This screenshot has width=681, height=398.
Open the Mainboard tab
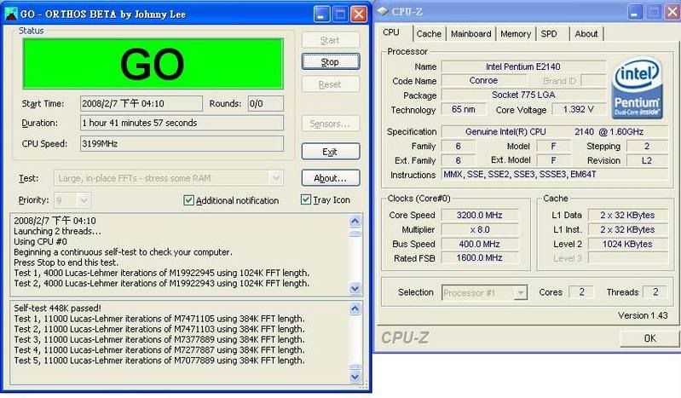[x=470, y=34]
